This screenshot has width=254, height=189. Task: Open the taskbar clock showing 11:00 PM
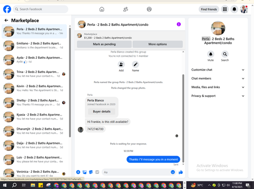[x=237, y=185]
